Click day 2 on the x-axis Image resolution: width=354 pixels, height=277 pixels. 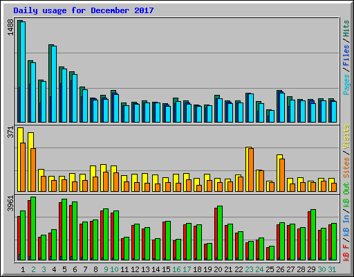tap(33, 269)
